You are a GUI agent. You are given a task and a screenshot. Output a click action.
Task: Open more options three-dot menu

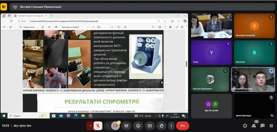[171, 126]
